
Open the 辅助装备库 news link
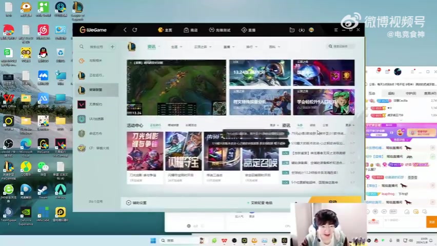pos(318,162)
